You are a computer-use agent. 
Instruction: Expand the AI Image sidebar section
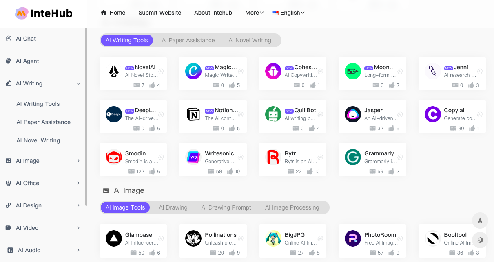tap(78, 161)
